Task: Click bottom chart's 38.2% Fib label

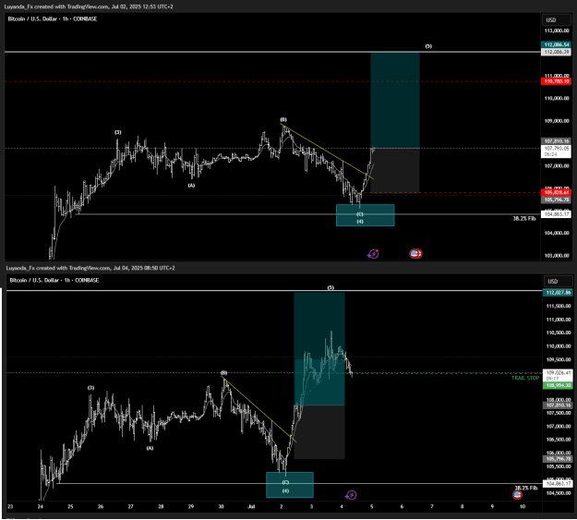Action: [x=526, y=488]
